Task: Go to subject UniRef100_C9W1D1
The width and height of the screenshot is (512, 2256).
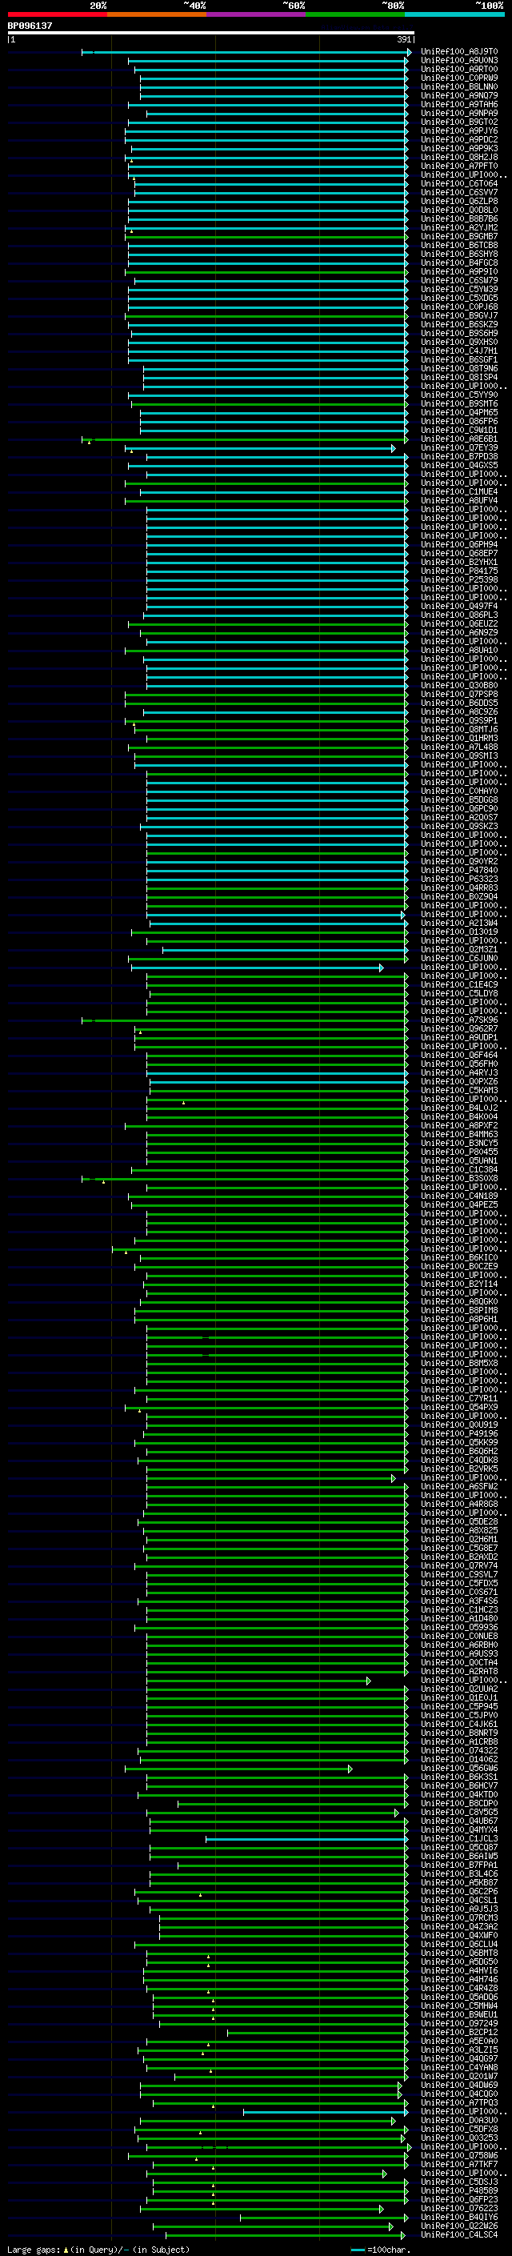Action: (x=458, y=430)
